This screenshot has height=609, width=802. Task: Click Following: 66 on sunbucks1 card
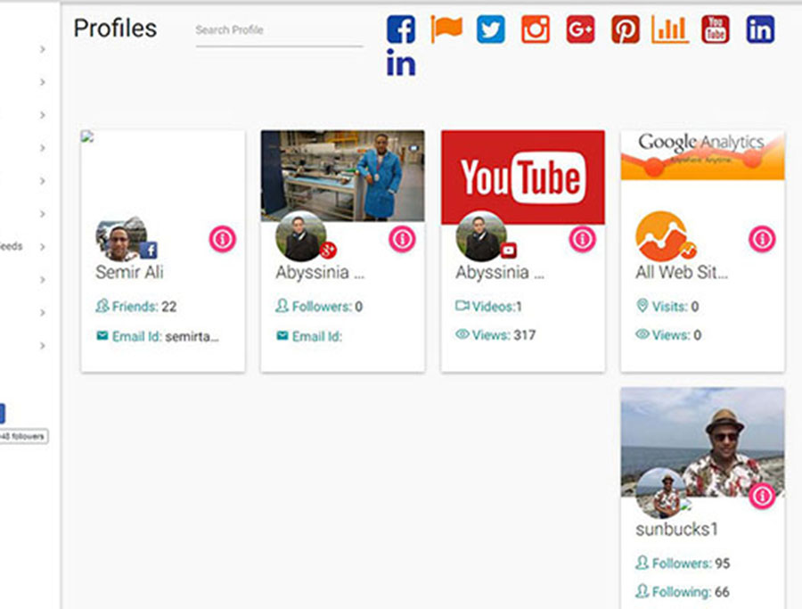pyautogui.click(x=683, y=591)
